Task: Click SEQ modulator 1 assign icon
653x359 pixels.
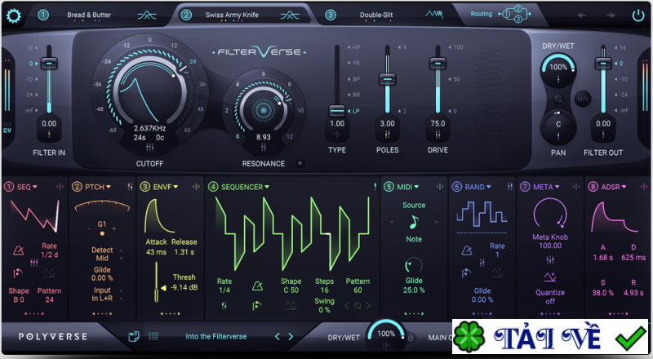Action: tap(60, 187)
